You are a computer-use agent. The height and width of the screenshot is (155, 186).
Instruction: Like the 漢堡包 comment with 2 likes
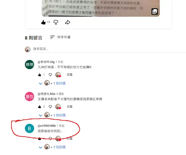pyautogui.click(x=40, y=107)
